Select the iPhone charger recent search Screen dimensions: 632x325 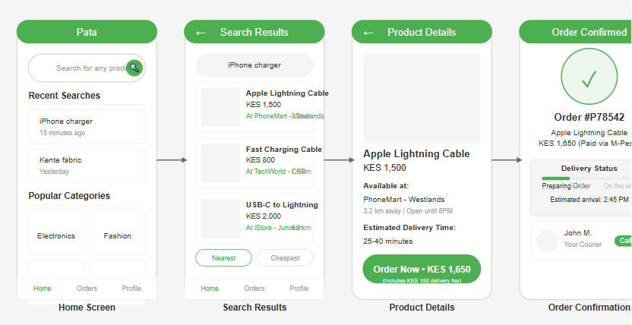pyautogui.click(x=87, y=126)
